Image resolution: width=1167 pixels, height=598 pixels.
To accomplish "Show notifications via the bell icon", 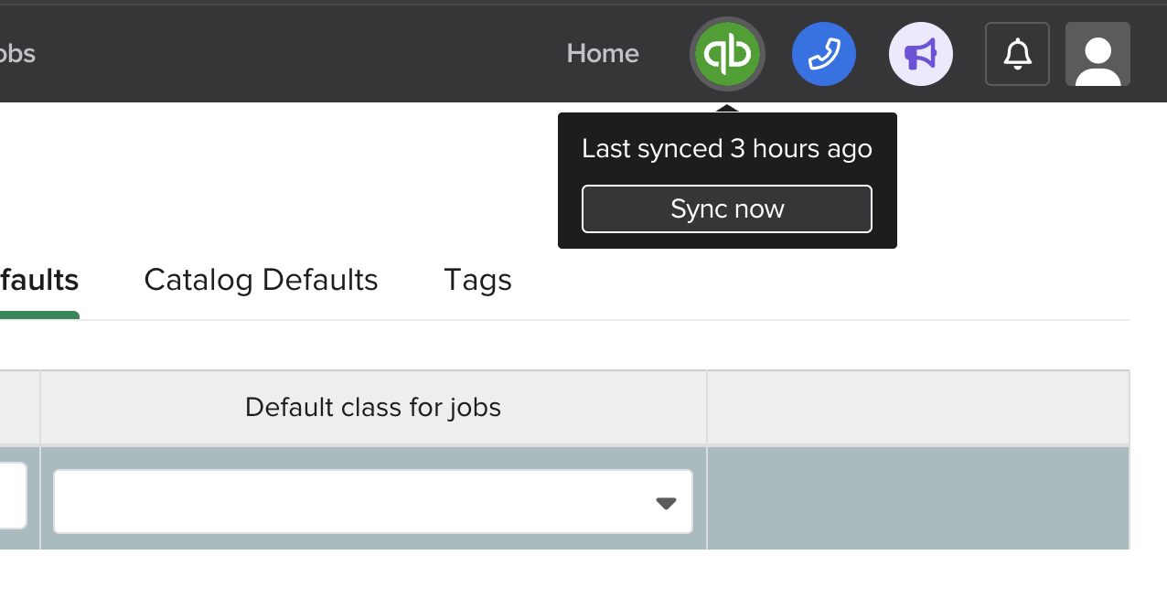I will tap(1017, 55).
